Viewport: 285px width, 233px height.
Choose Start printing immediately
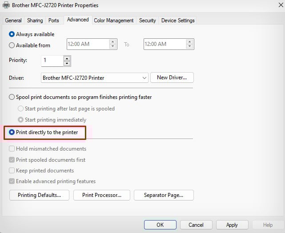coord(20,120)
